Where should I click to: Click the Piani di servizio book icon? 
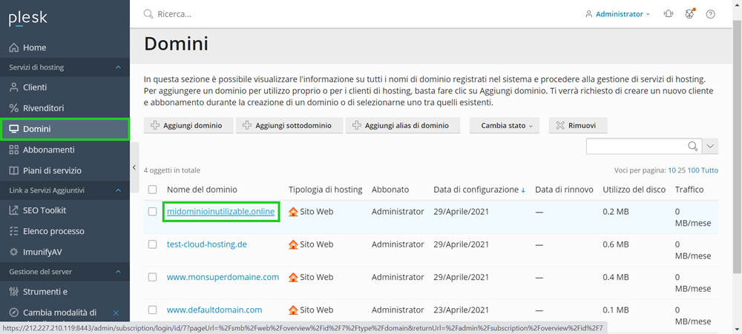coord(13,170)
